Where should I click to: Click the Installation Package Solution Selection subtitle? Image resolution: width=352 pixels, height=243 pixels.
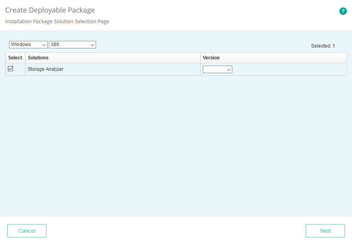click(x=57, y=21)
